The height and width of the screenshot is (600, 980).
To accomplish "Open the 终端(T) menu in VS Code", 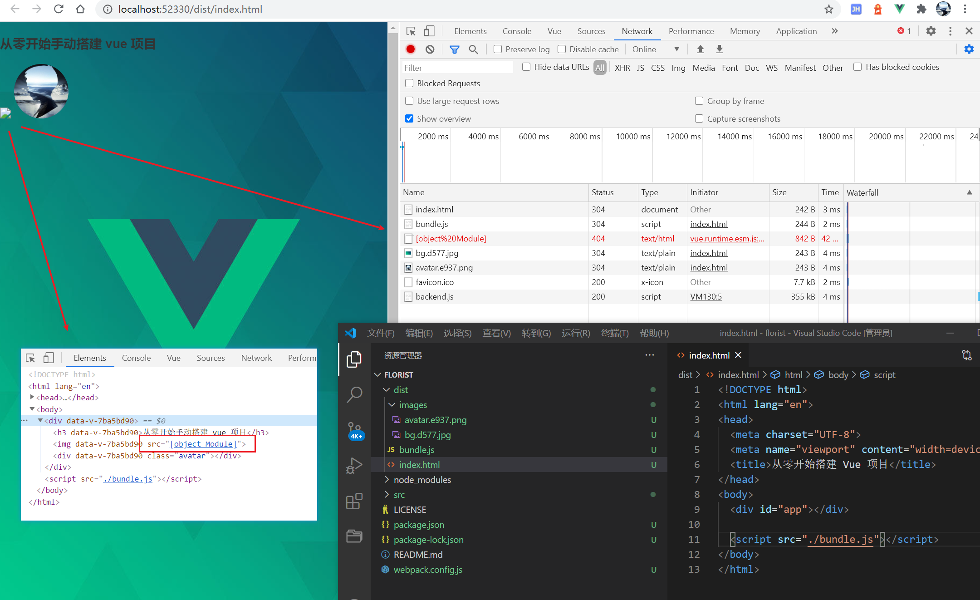I will pyautogui.click(x=614, y=333).
